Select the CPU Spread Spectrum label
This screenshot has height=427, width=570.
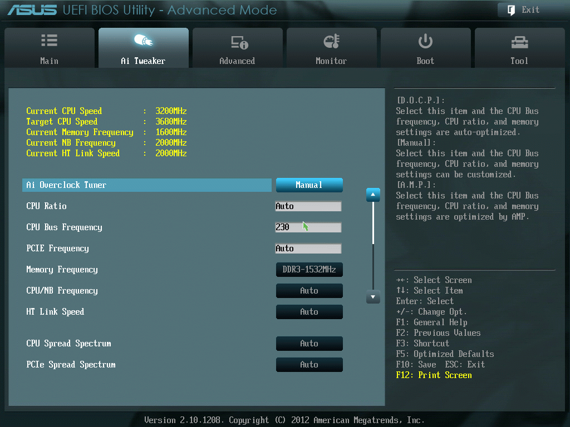[x=68, y=344]
